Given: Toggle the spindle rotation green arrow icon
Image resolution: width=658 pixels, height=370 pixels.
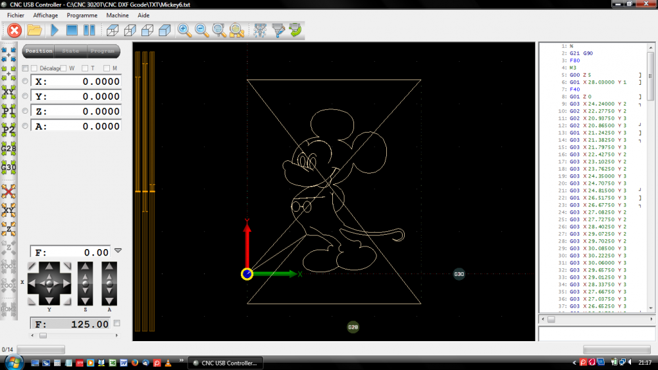Looking at the screenshot, I should [295, 30].
